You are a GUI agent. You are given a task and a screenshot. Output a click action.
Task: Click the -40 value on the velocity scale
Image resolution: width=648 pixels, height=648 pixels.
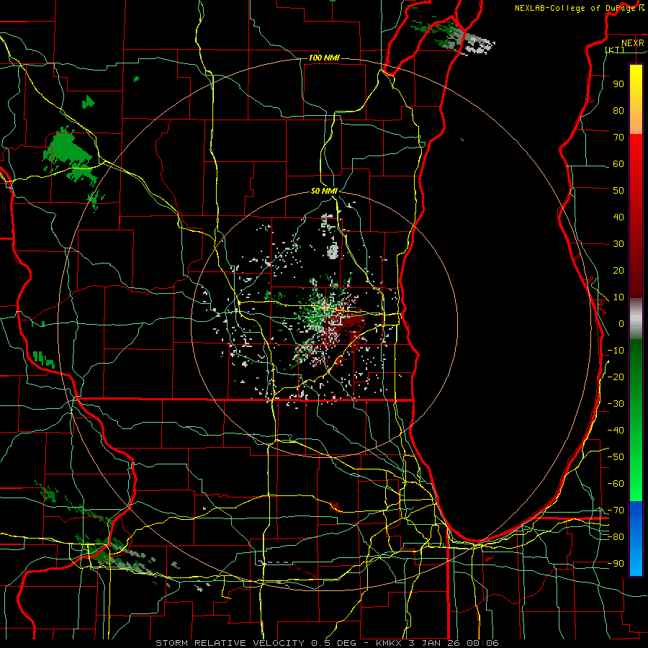click(616, 431)
